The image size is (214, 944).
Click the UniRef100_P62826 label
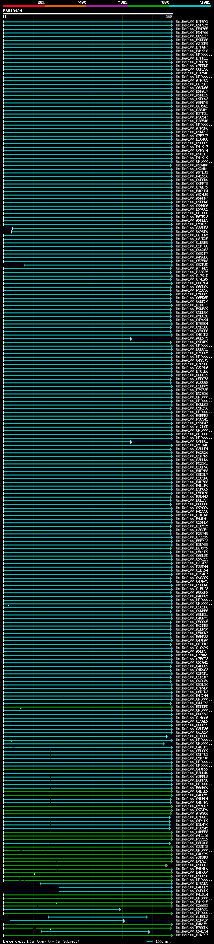coord(192,453)
